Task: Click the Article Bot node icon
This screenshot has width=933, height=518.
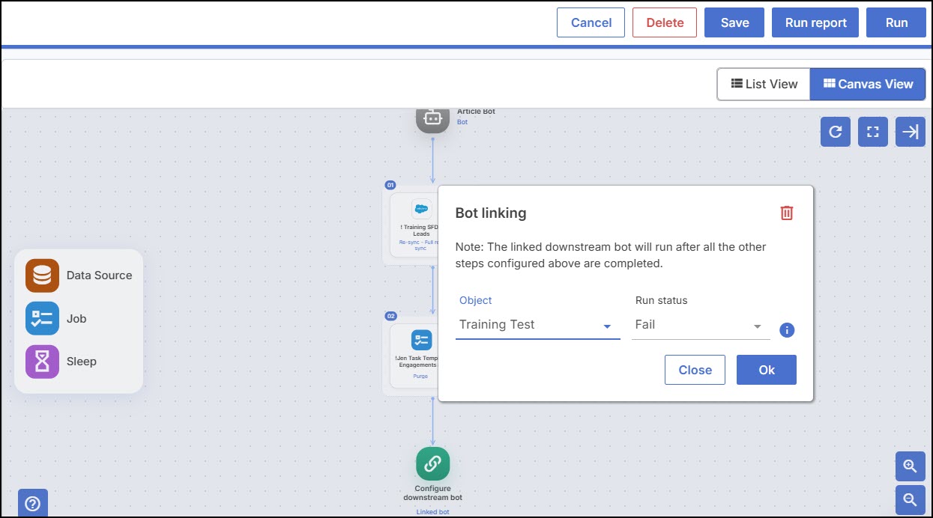Action: pos(432,118)
